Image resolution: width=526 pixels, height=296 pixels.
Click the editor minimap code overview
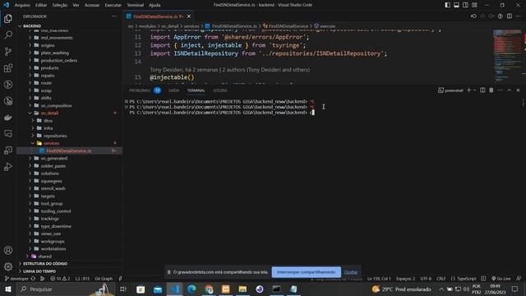tap(507, 55)
